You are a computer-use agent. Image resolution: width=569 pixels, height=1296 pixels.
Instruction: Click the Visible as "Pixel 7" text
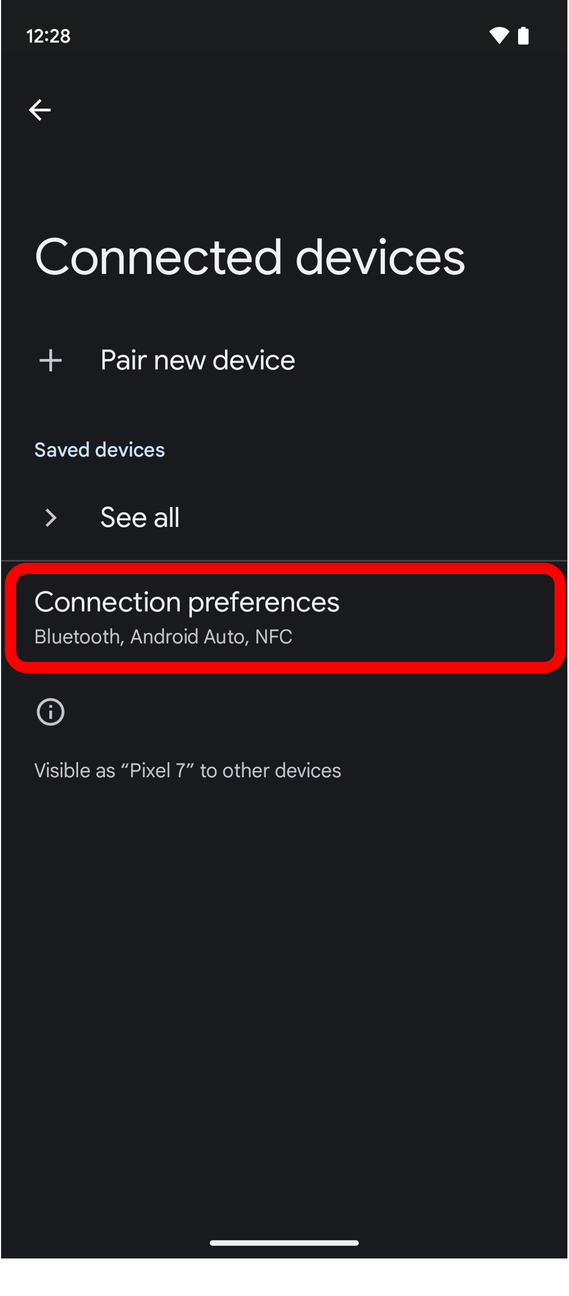[x=188, y=770]
